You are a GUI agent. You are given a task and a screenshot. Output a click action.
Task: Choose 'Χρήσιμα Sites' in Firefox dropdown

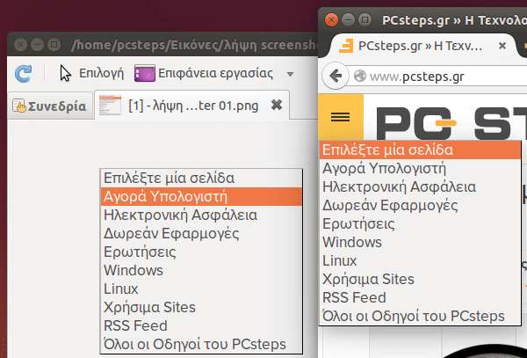pos(420,279)
